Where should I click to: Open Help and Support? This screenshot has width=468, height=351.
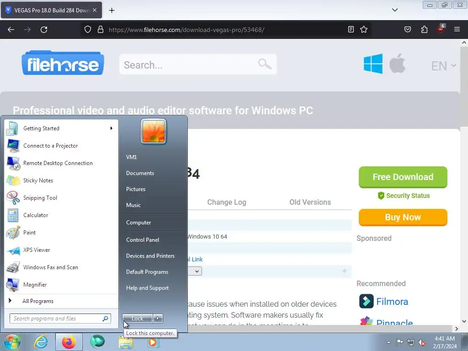148,288
